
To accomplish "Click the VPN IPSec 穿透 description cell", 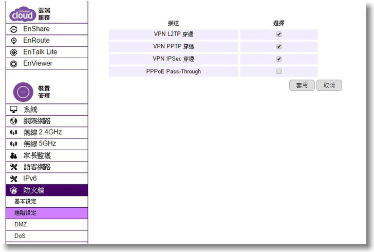I will 174,59.
